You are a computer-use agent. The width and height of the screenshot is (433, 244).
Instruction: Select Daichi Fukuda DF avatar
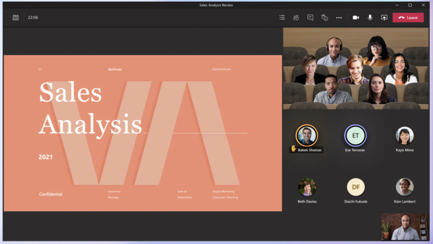(356, 187)
